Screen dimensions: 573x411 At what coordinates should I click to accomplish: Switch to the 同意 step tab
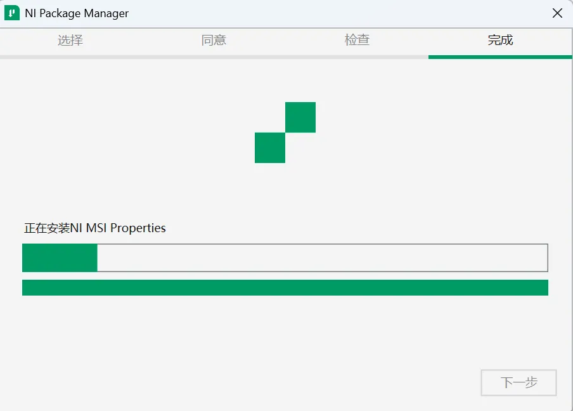pos(214,40)
